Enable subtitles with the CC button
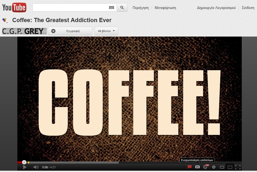The image size is (257, 172). [x=198, y=167]
